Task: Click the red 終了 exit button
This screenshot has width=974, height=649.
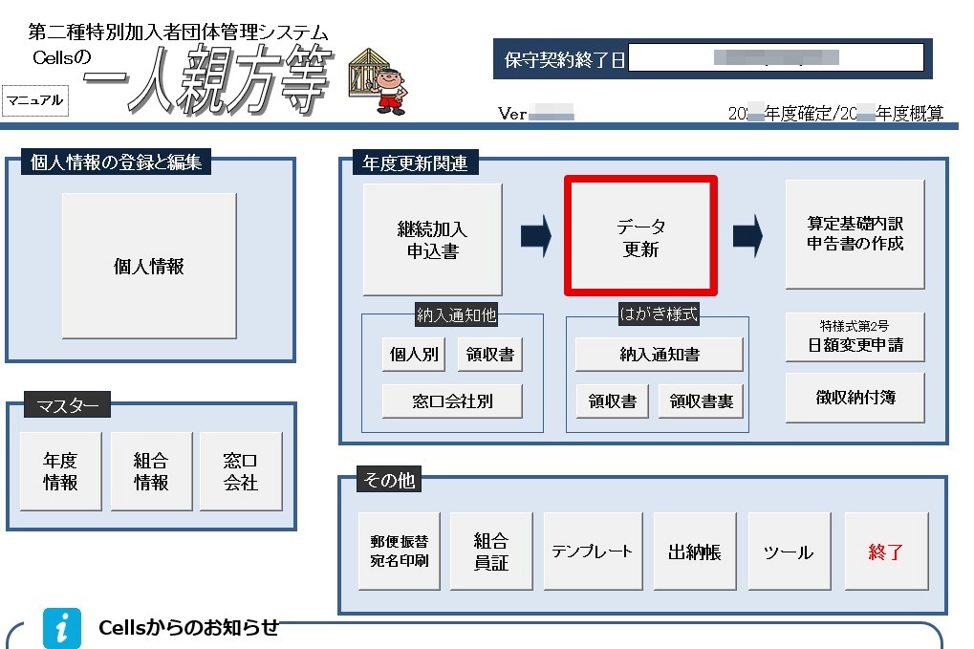Action: tap(886, 552)
